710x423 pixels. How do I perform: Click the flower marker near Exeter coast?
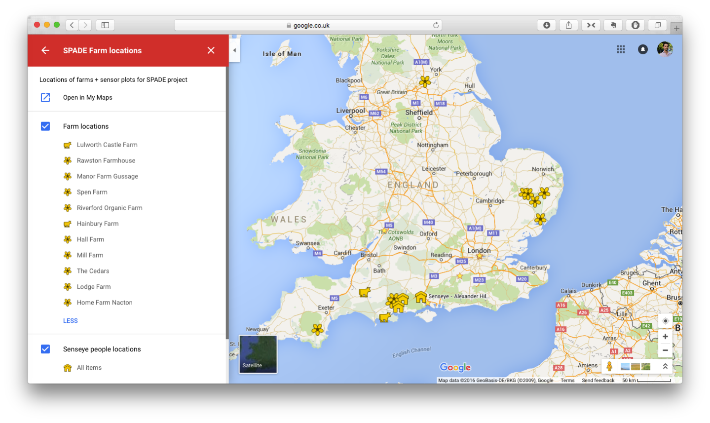coord(318,329)
